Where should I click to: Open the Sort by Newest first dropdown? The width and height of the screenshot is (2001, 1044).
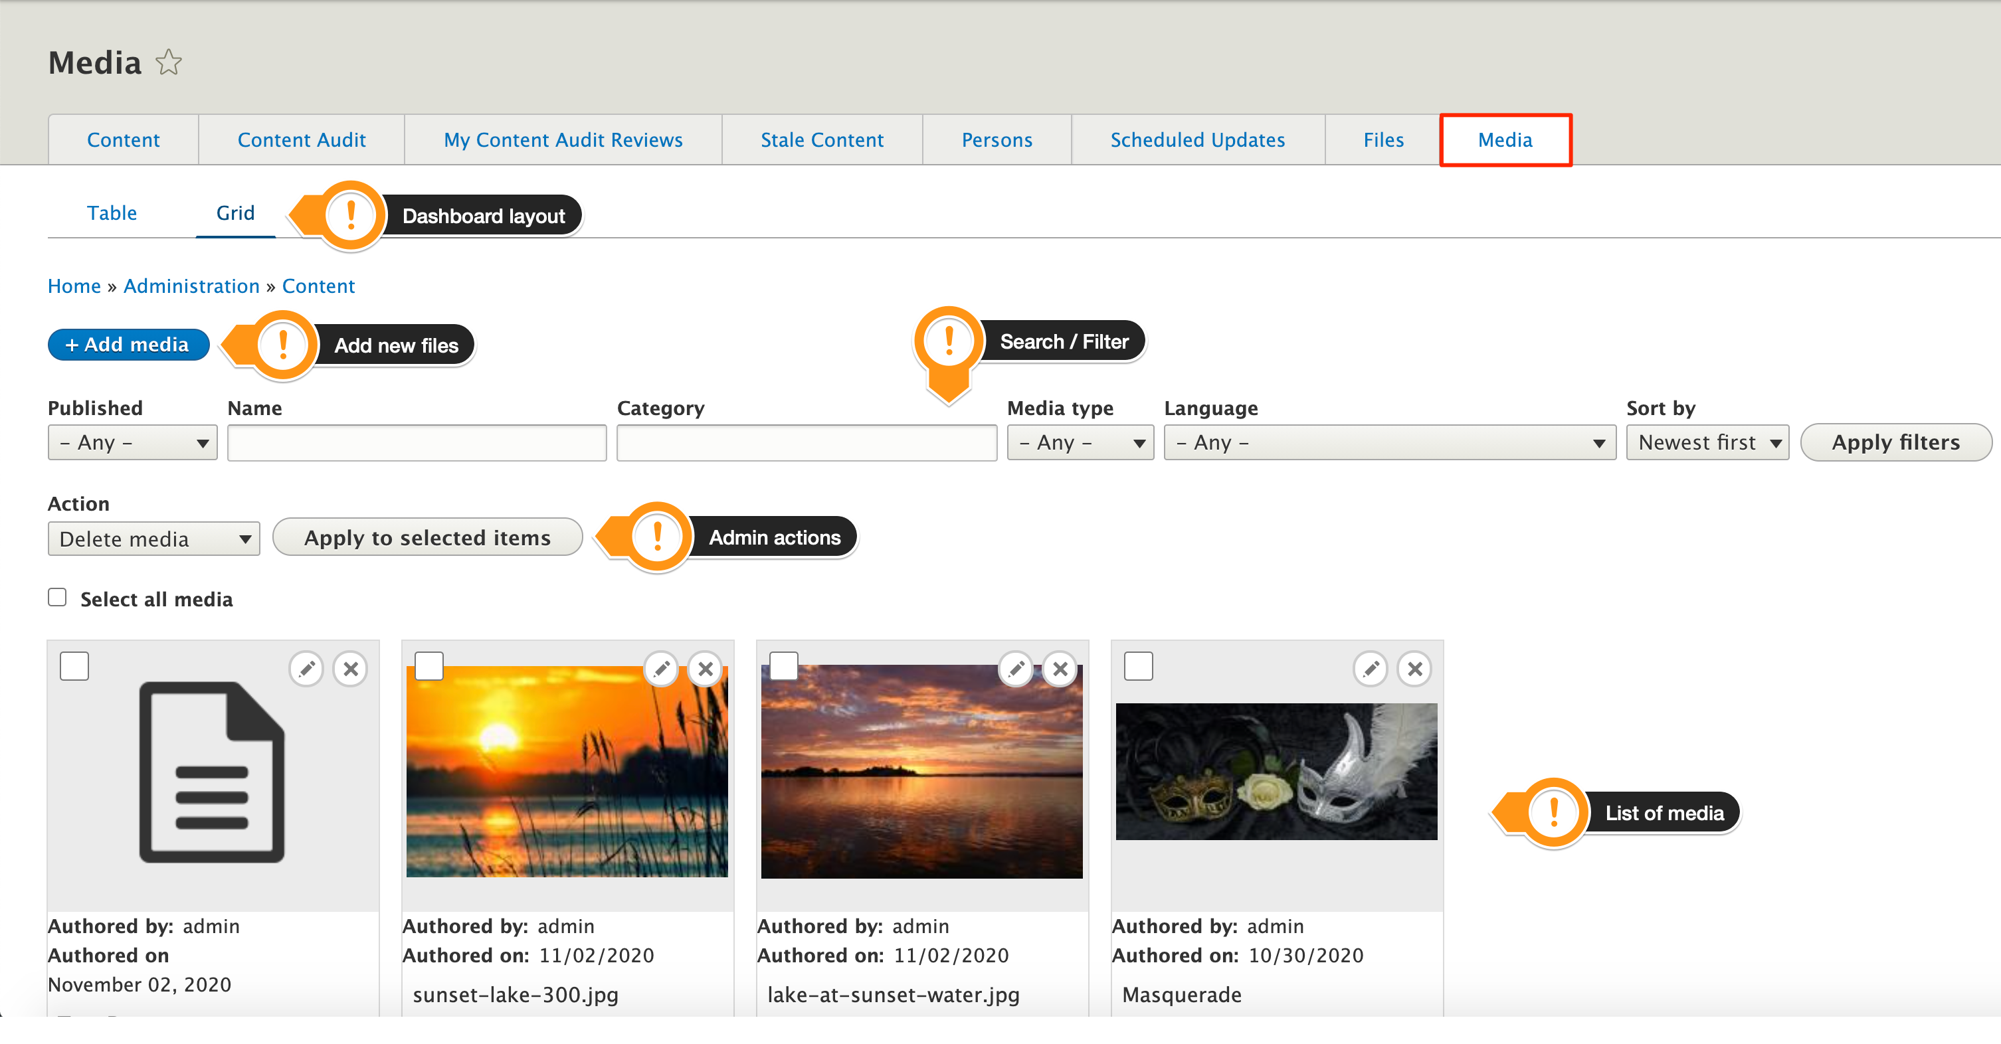1707,443
